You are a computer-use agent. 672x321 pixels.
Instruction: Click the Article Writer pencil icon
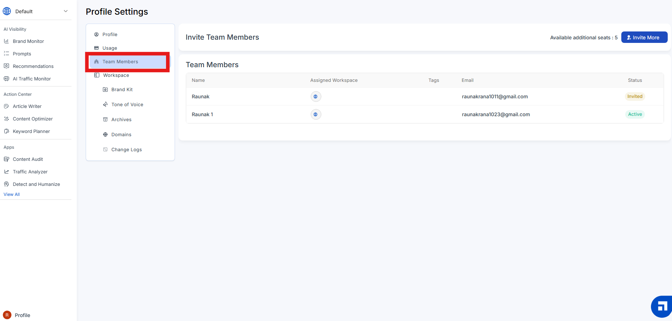coord(6,106)
